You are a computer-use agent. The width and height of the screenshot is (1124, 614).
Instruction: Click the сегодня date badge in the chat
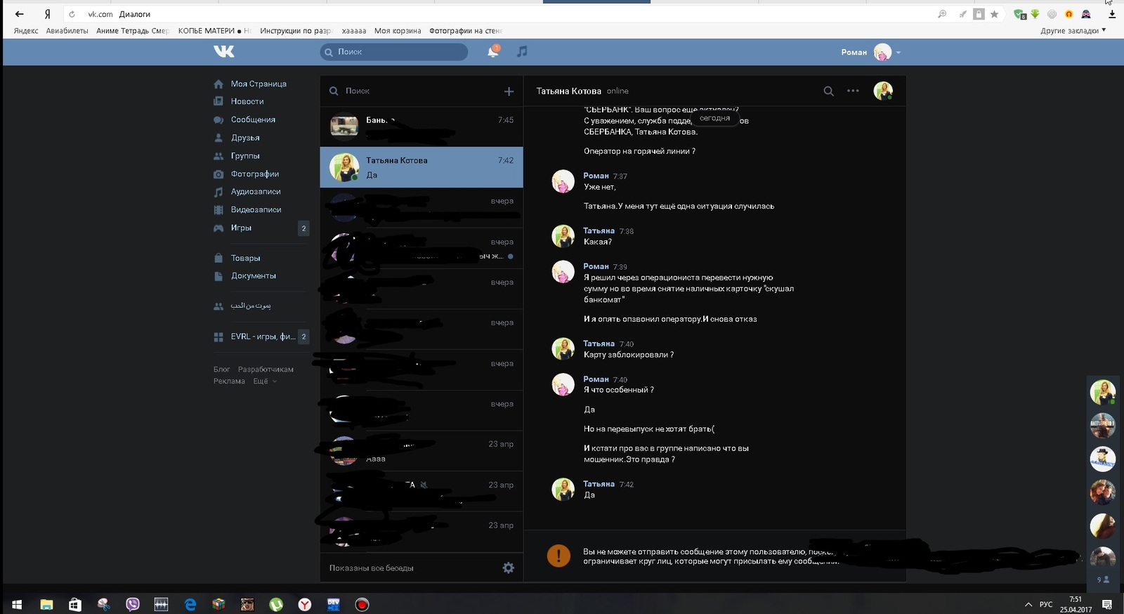coord(714,119)
